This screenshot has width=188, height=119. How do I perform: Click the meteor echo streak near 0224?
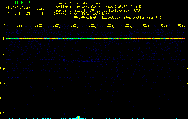78,61
